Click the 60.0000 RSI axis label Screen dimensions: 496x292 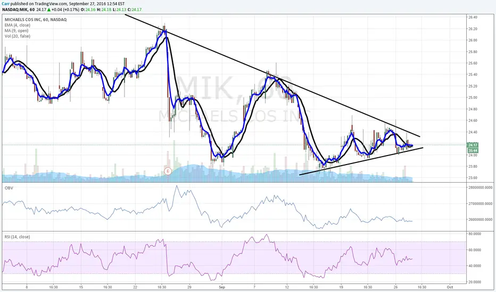[475, 250]
